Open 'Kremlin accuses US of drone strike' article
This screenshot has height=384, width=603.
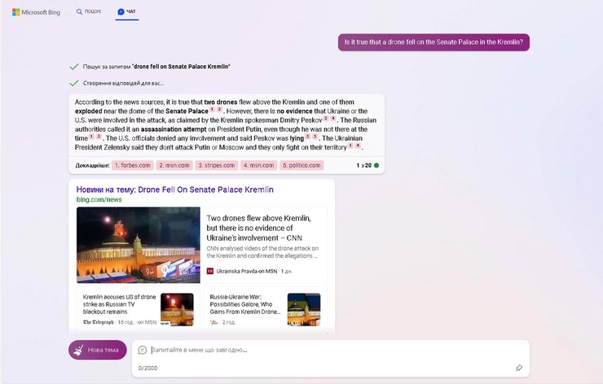pyautogui.click(x=119, y=304)
